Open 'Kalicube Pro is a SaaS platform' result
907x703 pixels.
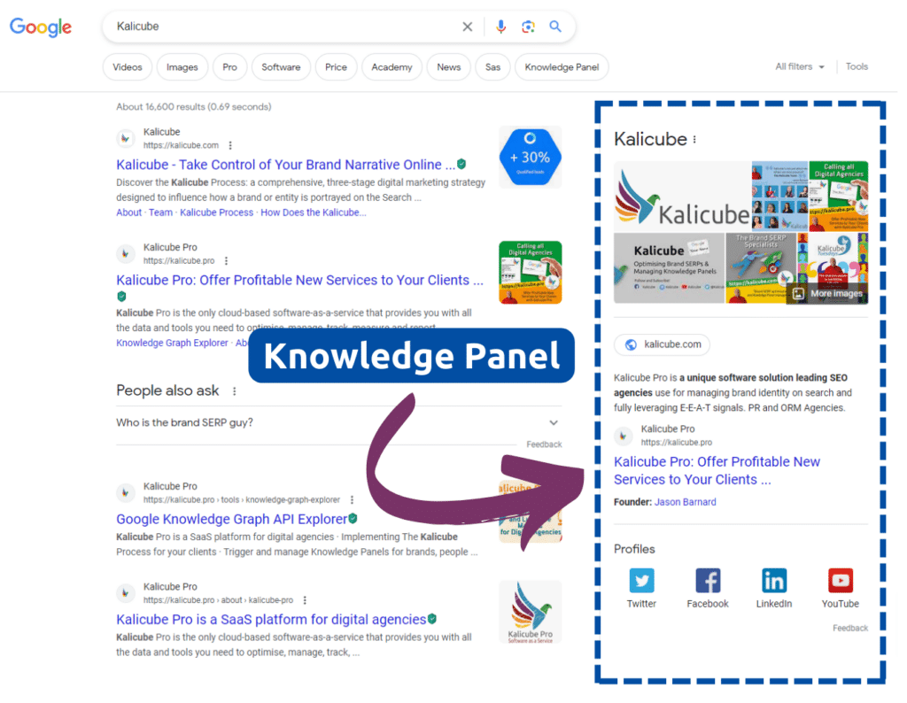pos(271,619)
